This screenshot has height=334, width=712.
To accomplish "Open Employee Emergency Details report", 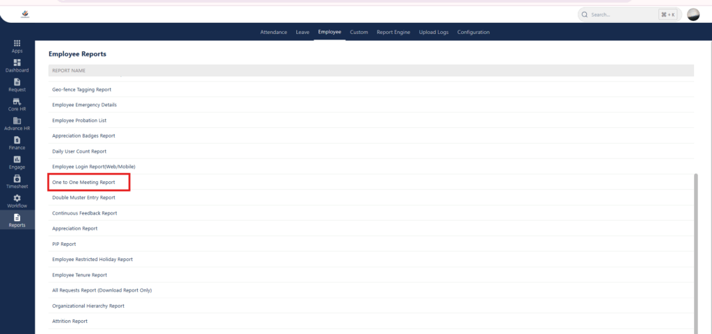I will pyautogui.click(x=371, y=105).
